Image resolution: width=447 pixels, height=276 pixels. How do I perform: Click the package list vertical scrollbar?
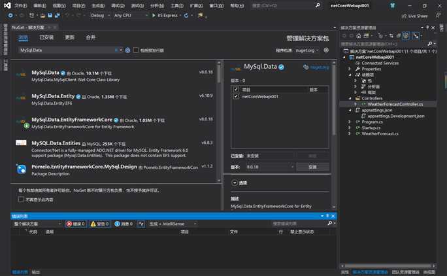pos(219,121)
